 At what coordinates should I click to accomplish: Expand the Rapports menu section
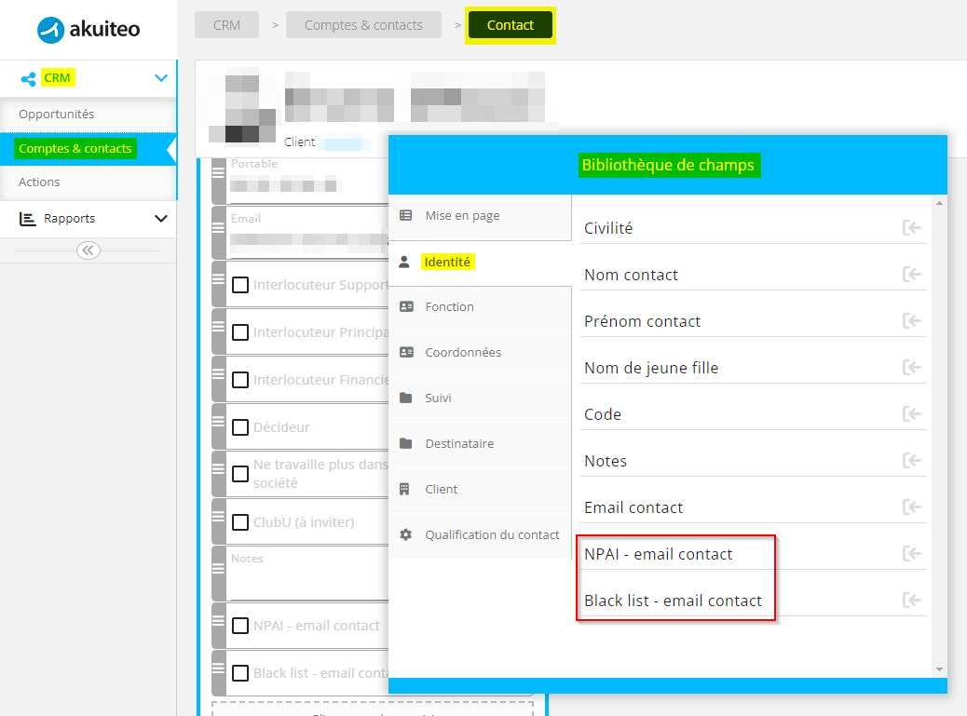coord(160,219)
